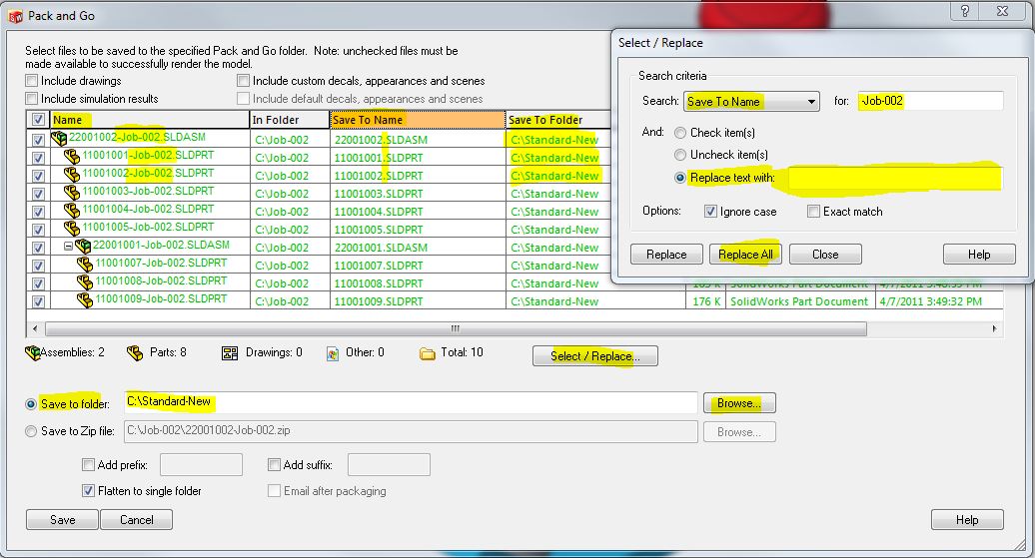Click the Replace All button
The image size is (1035, 558).
click(745, 254)
